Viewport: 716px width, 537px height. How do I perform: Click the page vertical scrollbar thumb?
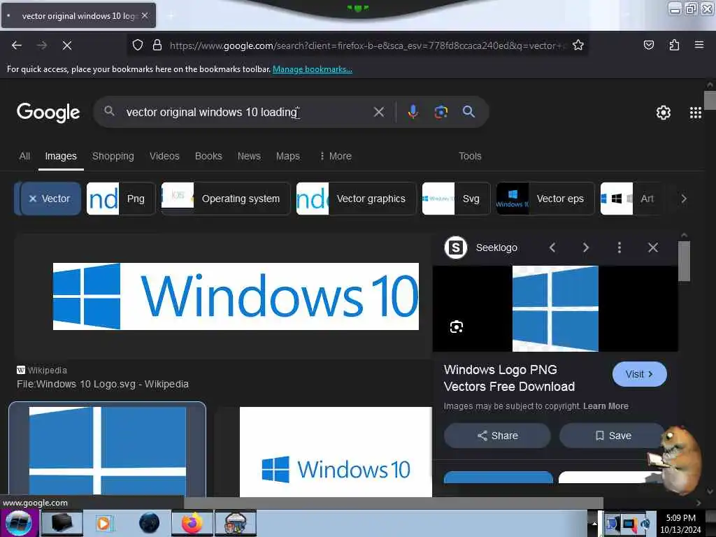(x=710, y=101)
